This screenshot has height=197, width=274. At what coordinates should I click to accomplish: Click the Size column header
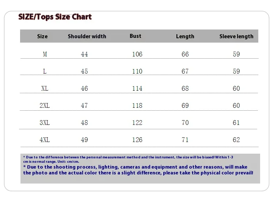tap(42, 36)
